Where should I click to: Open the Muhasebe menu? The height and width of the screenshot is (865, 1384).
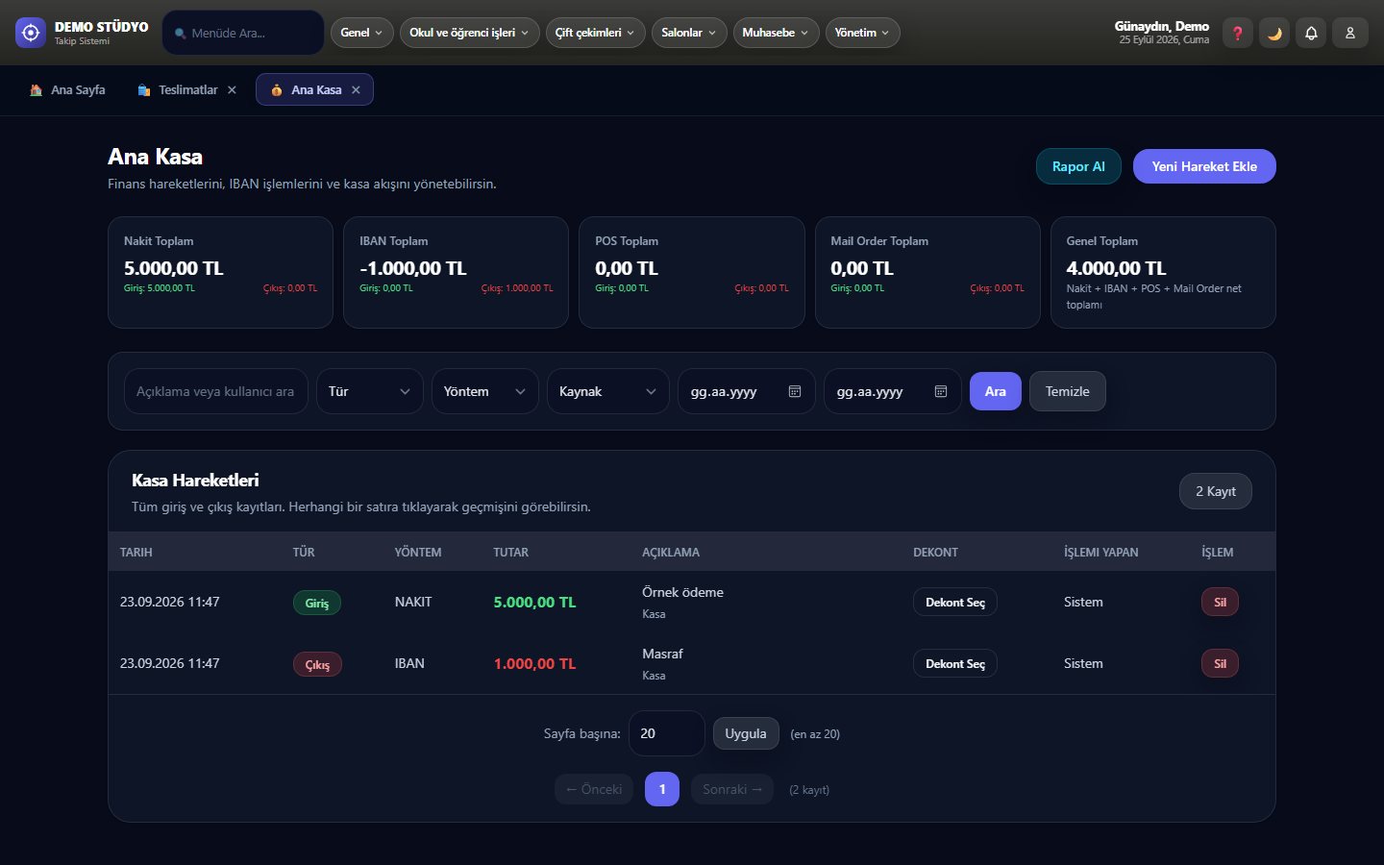point(776,33)
